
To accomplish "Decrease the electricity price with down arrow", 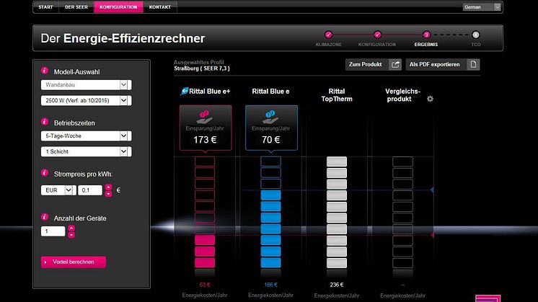I will [108, 194].
